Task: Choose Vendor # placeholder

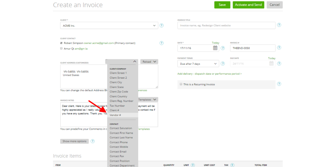Action: click(x=123, y=115)
